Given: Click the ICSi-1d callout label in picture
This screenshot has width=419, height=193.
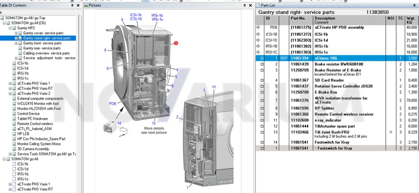Looking at the screenshot, I should [x=136, y=19].
